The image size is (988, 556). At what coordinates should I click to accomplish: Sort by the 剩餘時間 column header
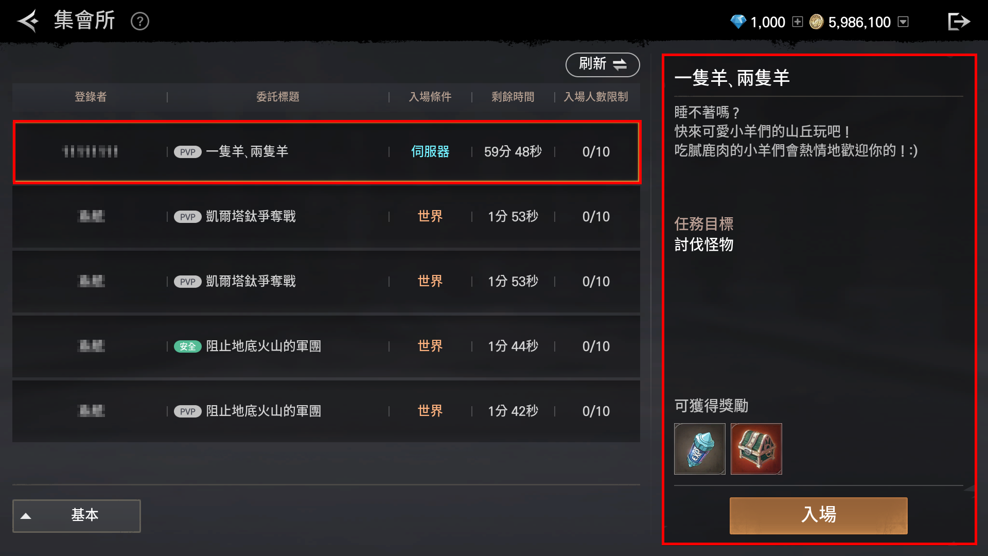pyautogui.click(x=513, y=97)
